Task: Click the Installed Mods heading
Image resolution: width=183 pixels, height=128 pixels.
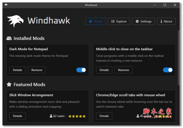Action: click(29, 39)
